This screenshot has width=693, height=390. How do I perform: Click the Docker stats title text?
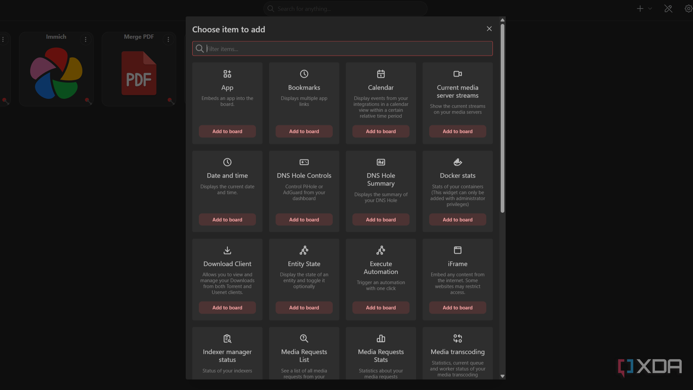457,176
